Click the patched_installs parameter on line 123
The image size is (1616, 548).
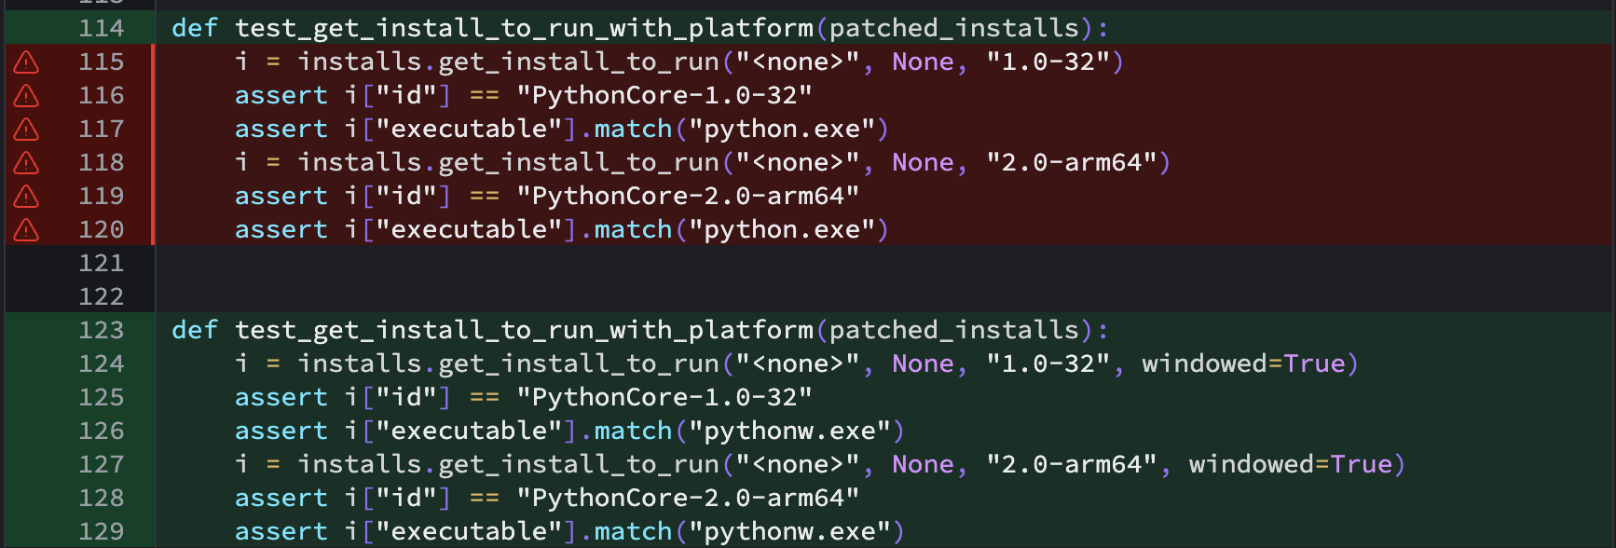click(x=955, y=331)
